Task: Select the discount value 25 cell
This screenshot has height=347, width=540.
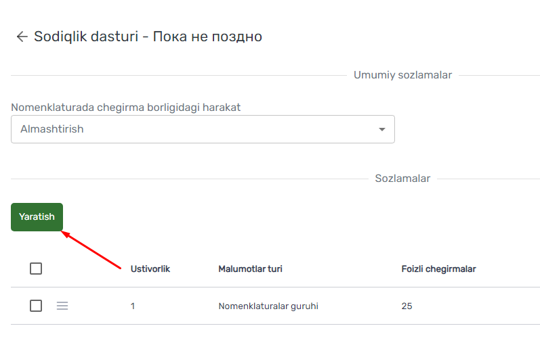Action: tap(407, 306)
